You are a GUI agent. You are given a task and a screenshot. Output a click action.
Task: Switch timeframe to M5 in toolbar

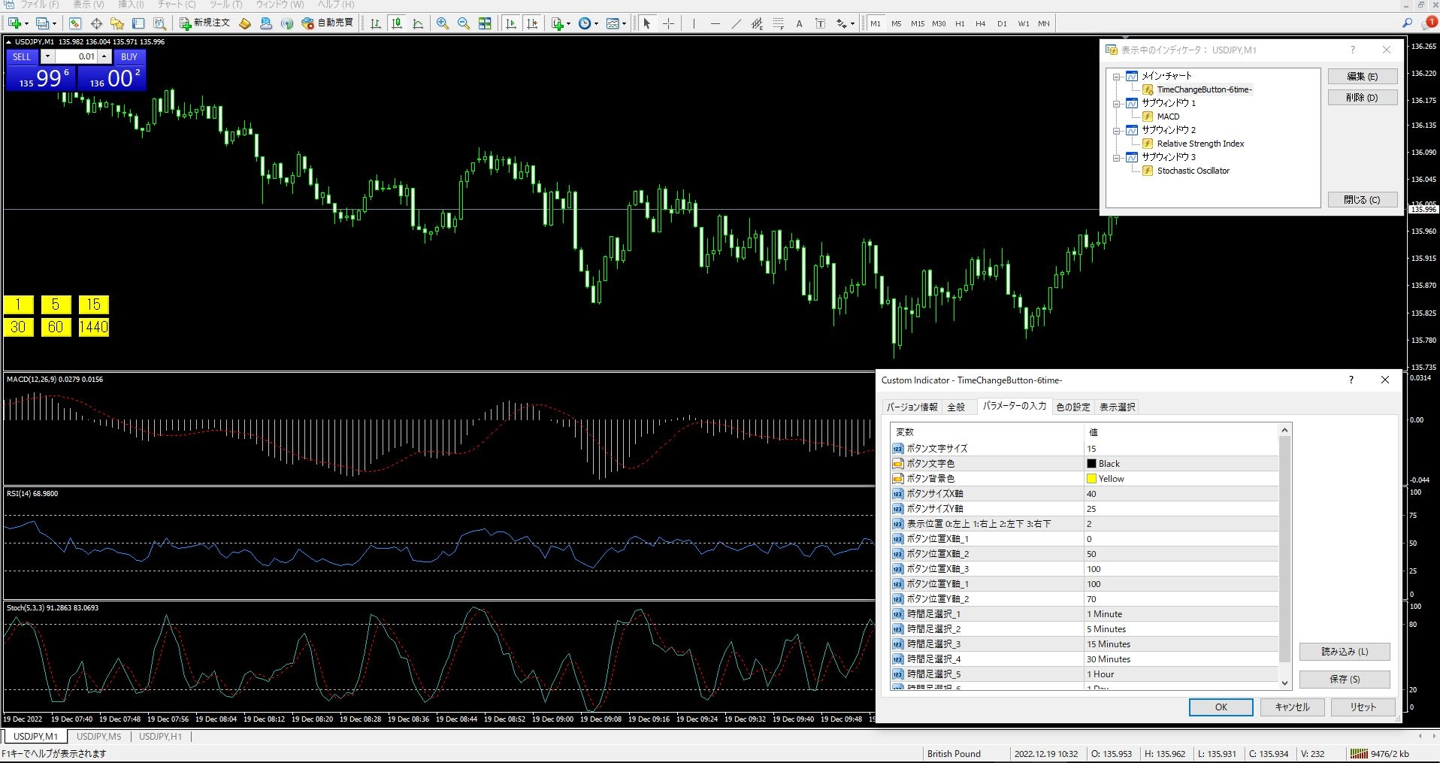[896, 23]
